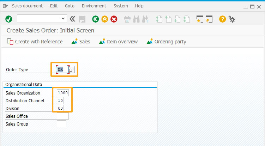Click the Sales Group label
265x146 pixels.
tap(17, 124)
